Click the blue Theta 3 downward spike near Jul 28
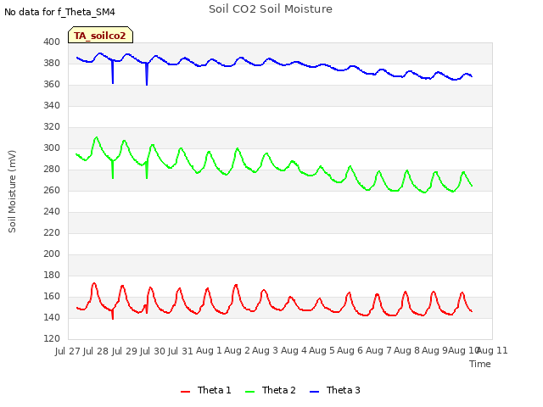 click(113, 72)
